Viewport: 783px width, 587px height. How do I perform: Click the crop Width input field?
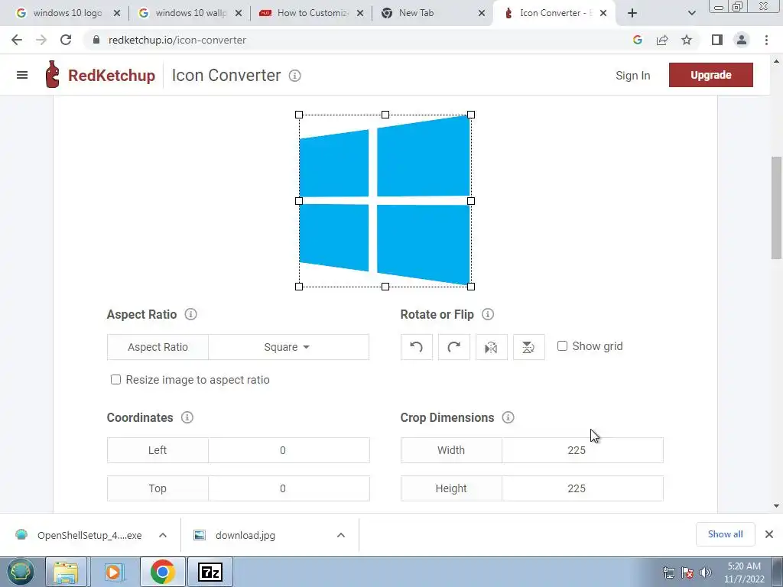[x=582, y=450]
